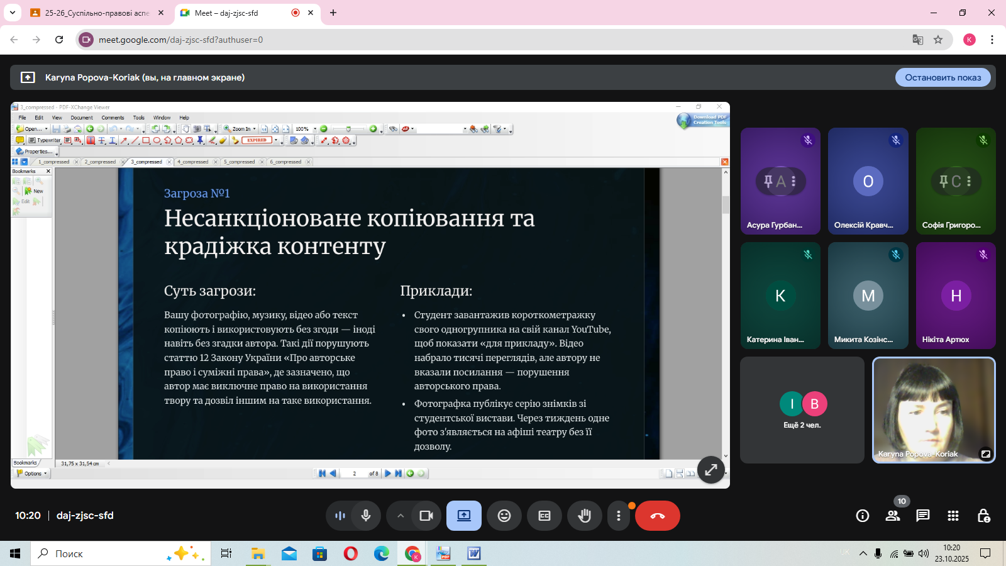The width and height of the screenshot is (1006, 566).
Task: Open the tab search dropdown arrow
Action: coord(12,13)
